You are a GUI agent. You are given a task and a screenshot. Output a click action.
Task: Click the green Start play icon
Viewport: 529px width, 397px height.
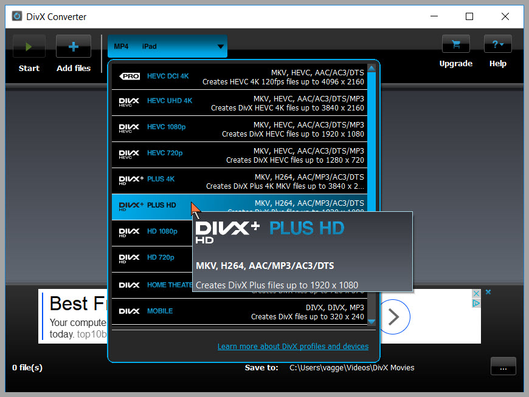29,47
